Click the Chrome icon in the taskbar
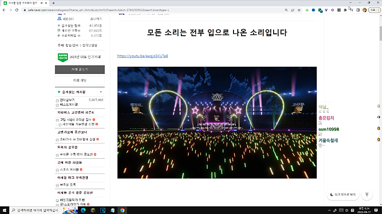This screenshot has width=382, height=214. (x=122, y=210)
